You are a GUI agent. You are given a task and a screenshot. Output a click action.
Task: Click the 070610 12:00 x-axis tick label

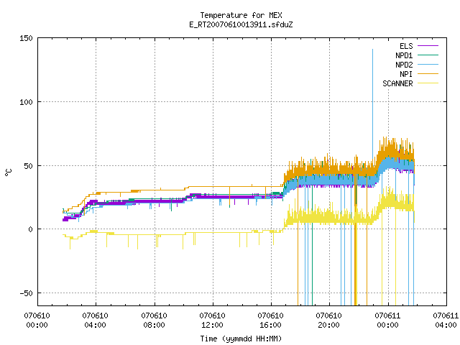(x=213, y=320)
